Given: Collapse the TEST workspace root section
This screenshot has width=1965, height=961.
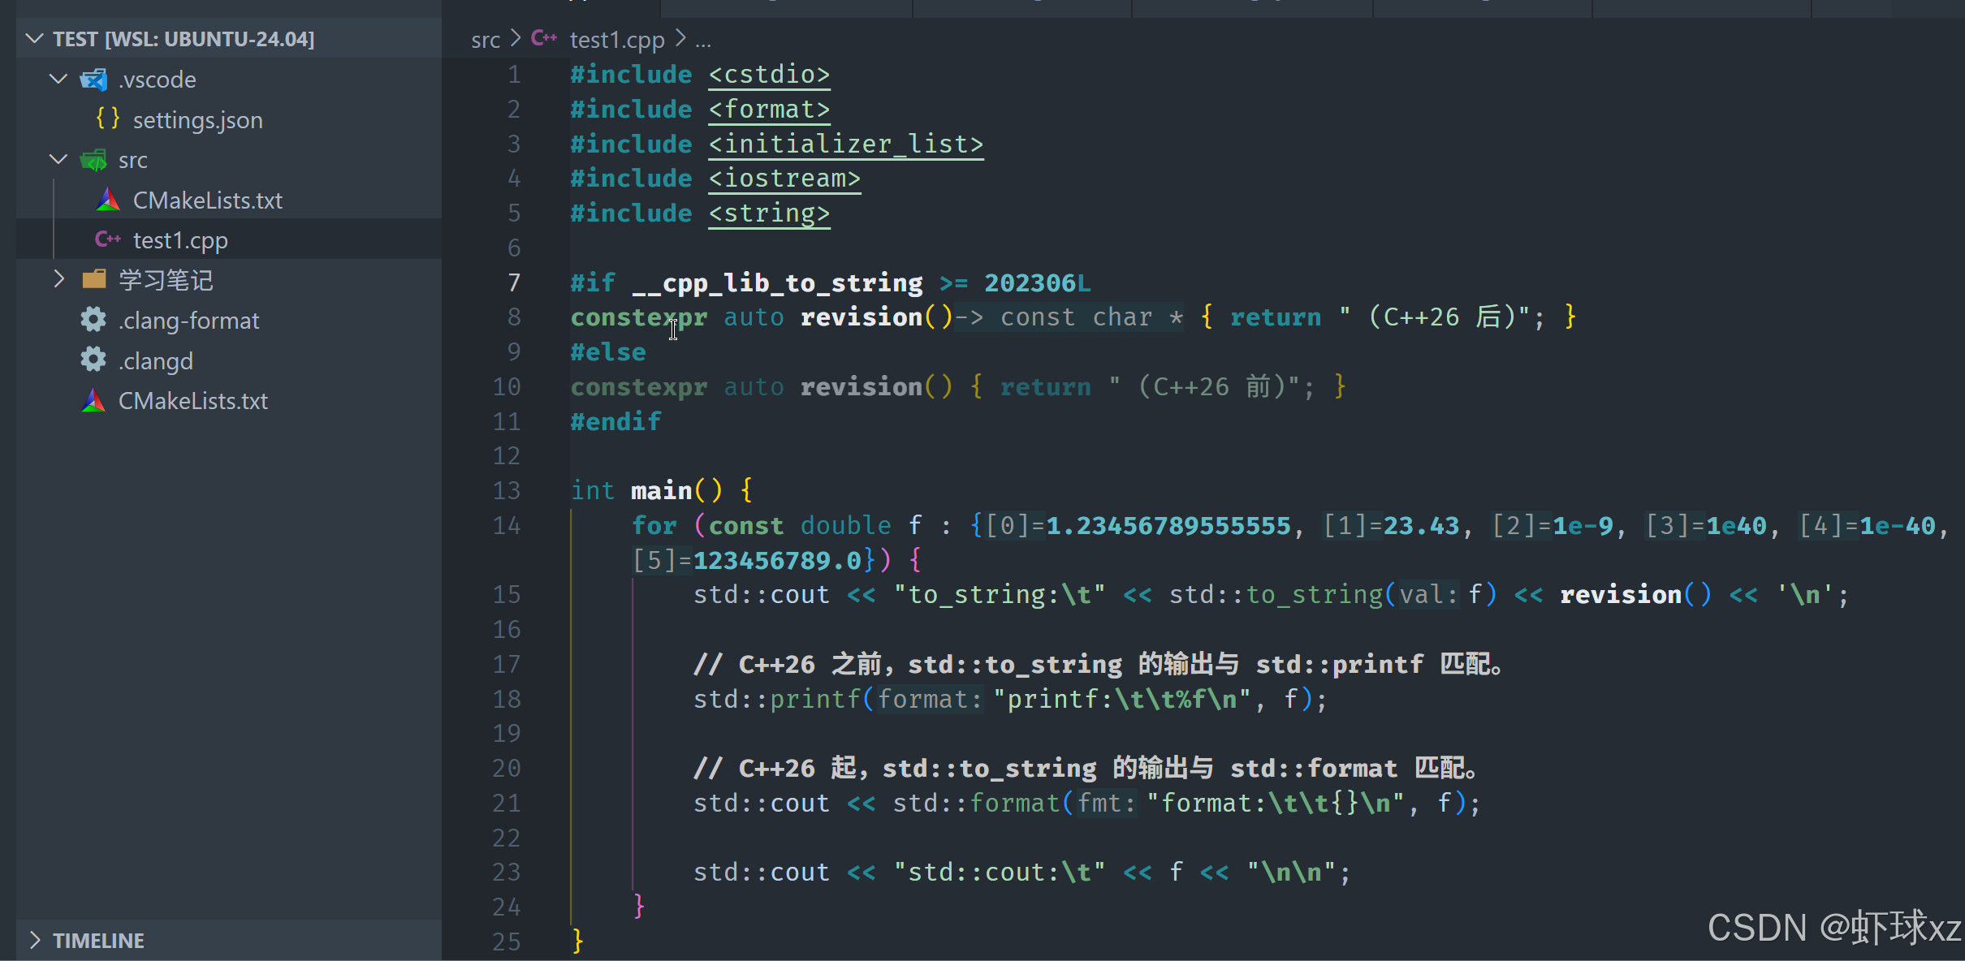Looking at the screenshot, I should (x=35, y=39).
